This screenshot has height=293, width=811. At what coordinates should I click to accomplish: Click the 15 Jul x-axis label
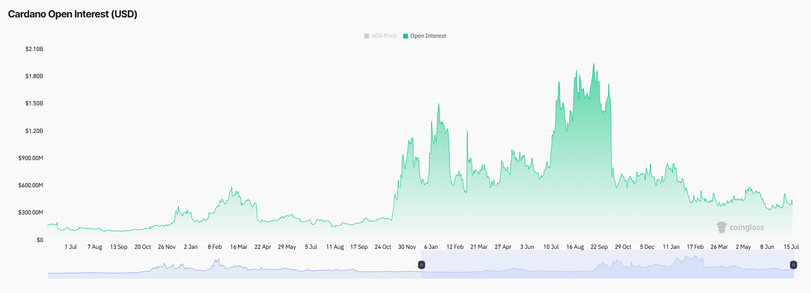(791, 247)
